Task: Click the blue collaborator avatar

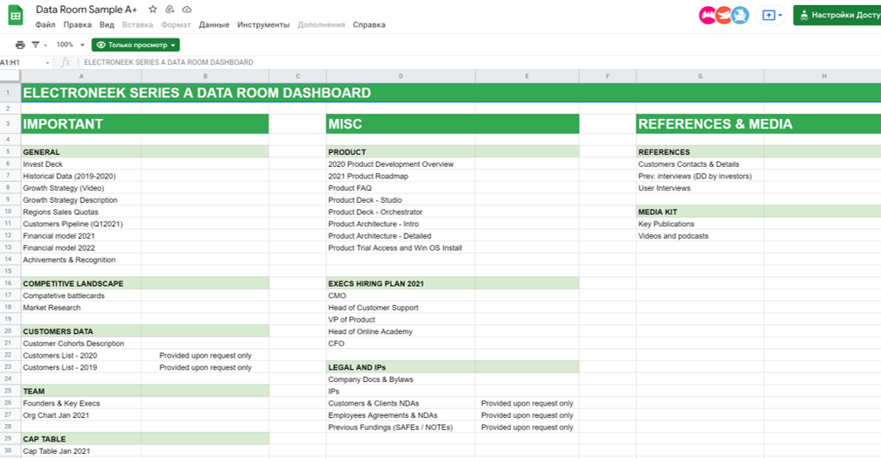Action: pyautogui.click(x=740, y=15)
